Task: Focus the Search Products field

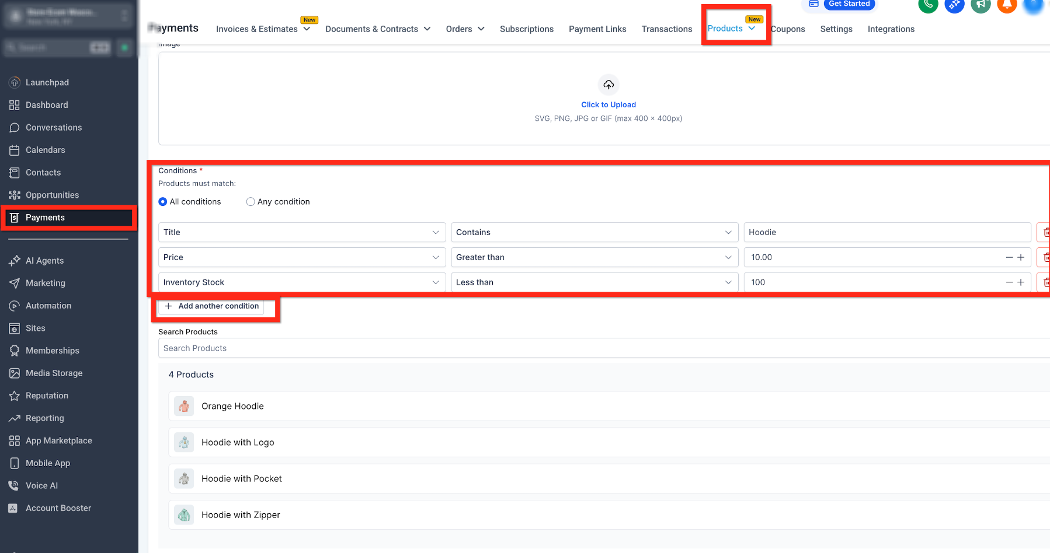Action: click(x=604, y=348)
